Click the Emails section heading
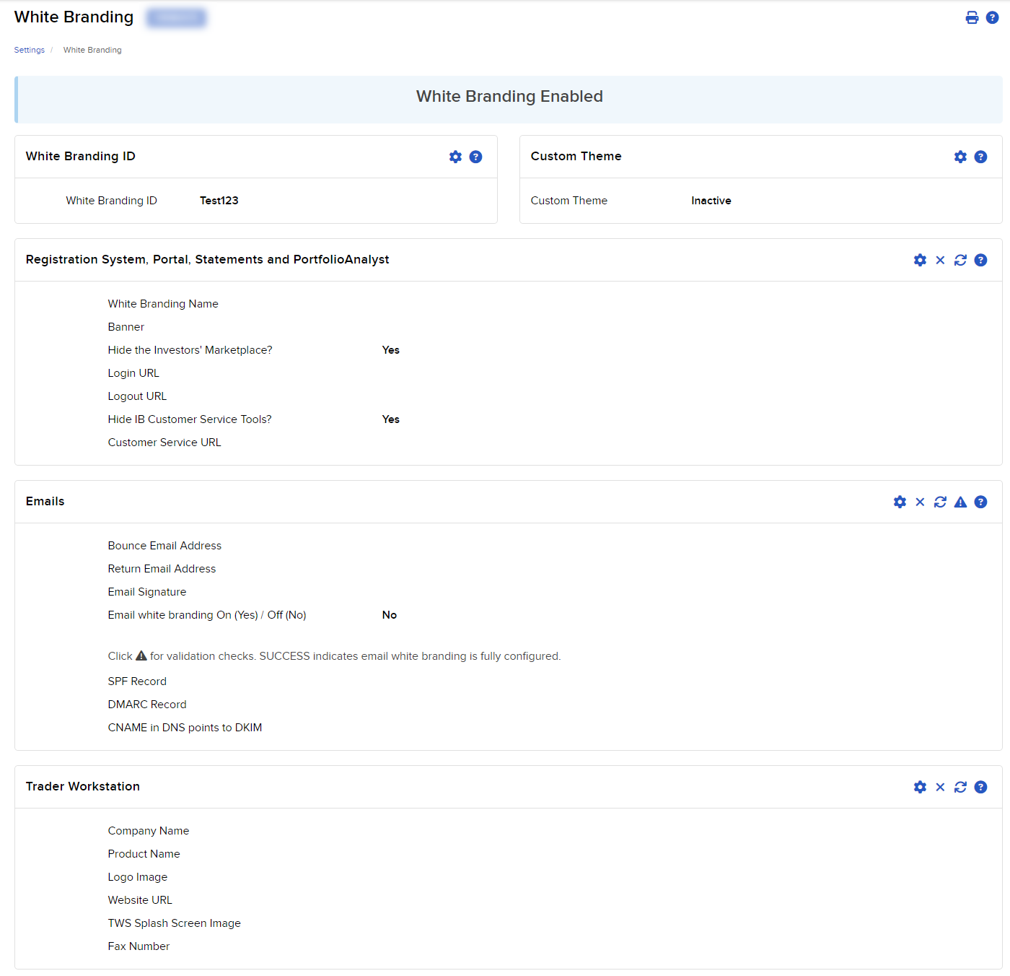 (45, 502)
